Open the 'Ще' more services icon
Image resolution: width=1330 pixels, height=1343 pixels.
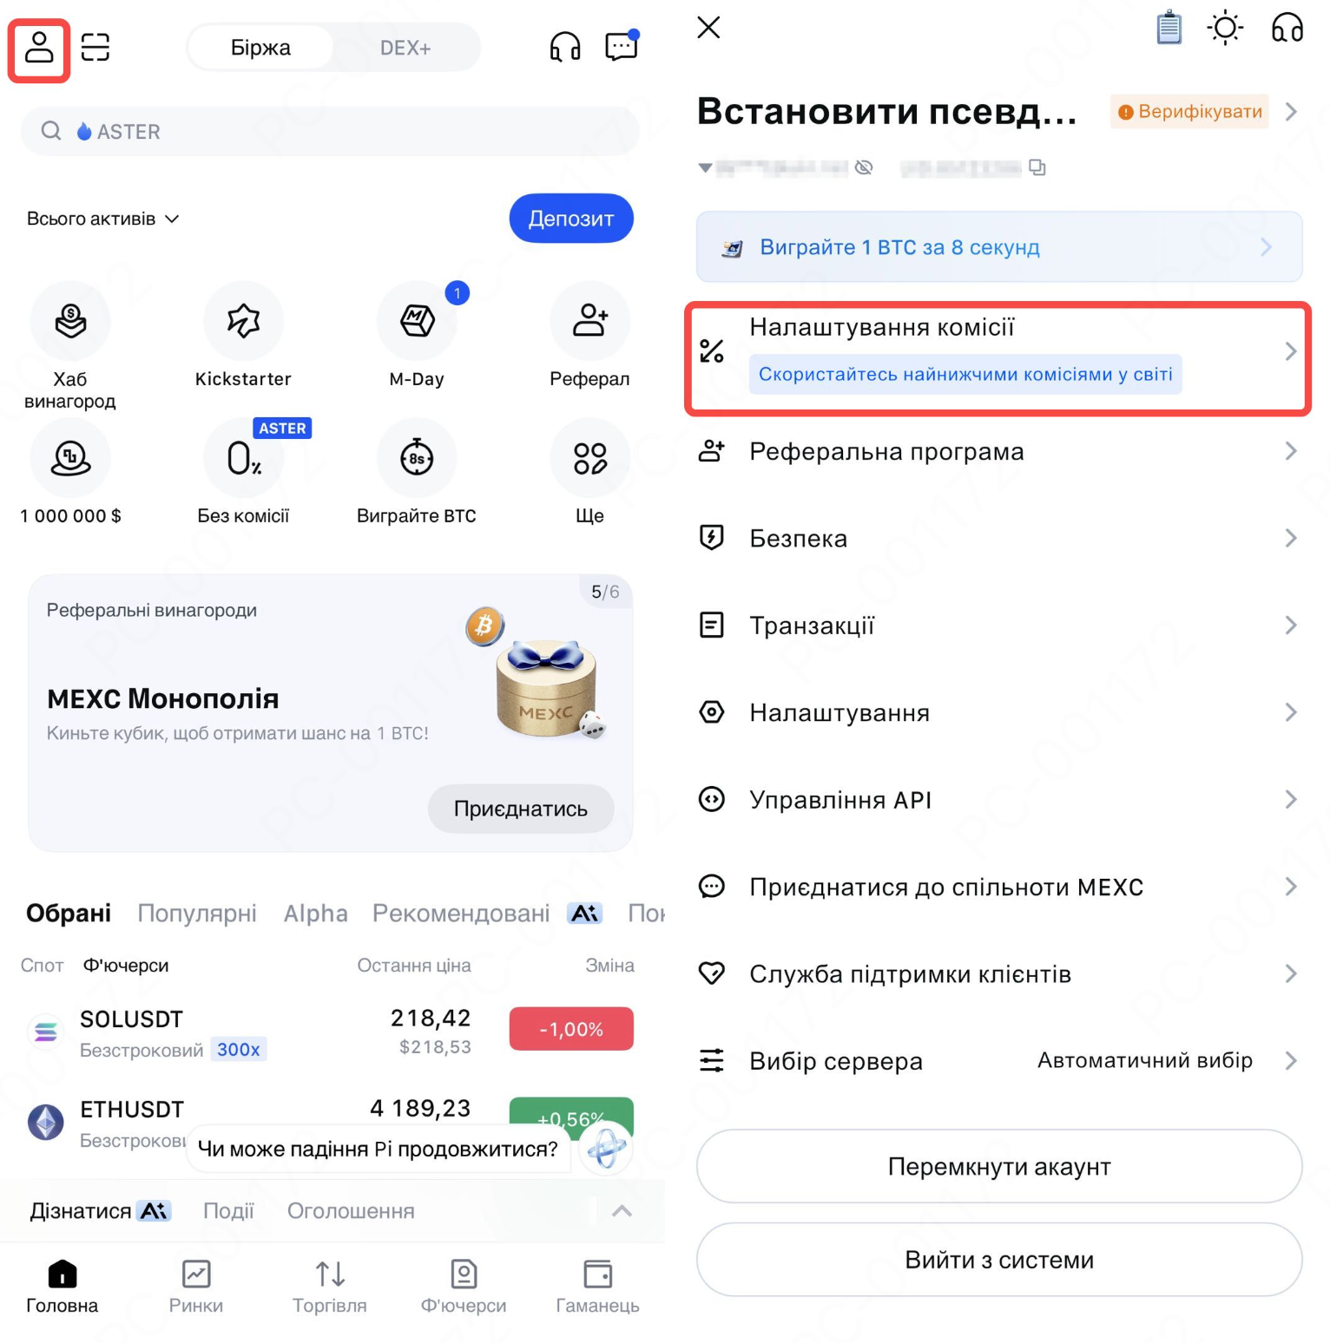pyautogui.click(x=590, y=458)
